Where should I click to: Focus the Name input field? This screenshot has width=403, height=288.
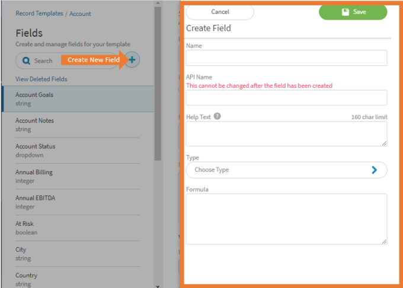click(286, 58)
